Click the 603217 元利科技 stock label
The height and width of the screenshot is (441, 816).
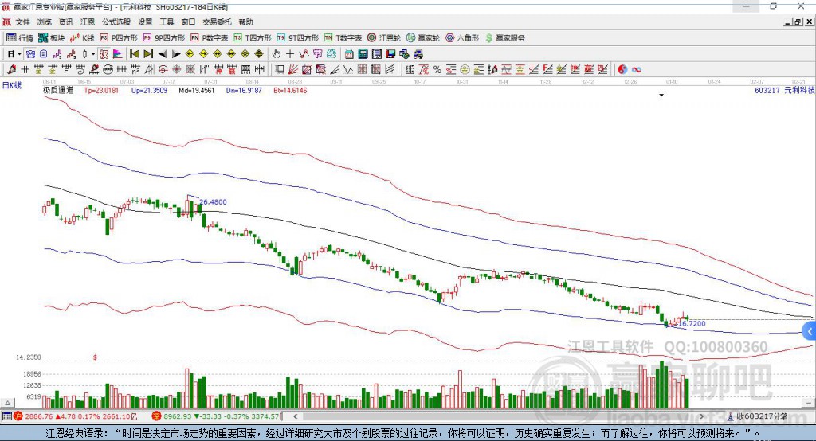[x=785, y=90]
